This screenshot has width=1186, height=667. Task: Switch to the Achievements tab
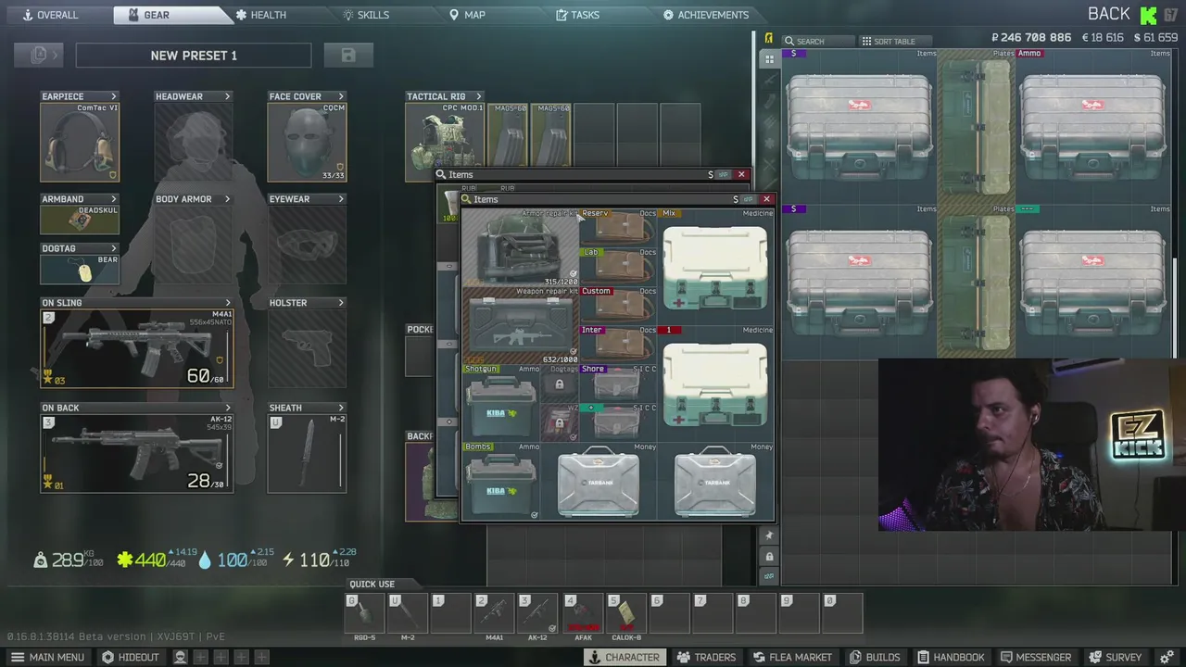pos(706,15)
